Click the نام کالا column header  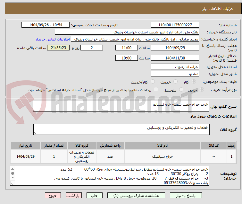[x=163, y=146]
